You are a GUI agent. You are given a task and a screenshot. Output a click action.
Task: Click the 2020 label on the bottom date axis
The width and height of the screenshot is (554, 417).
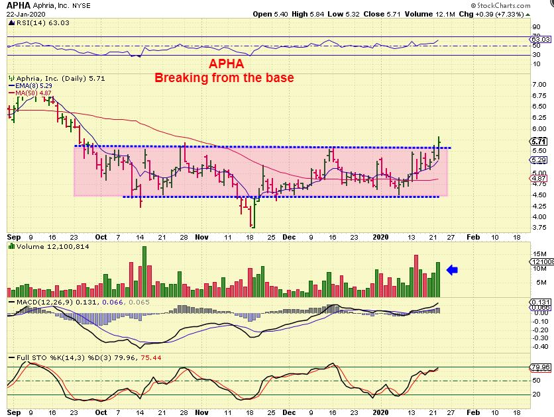pos(380,412)
